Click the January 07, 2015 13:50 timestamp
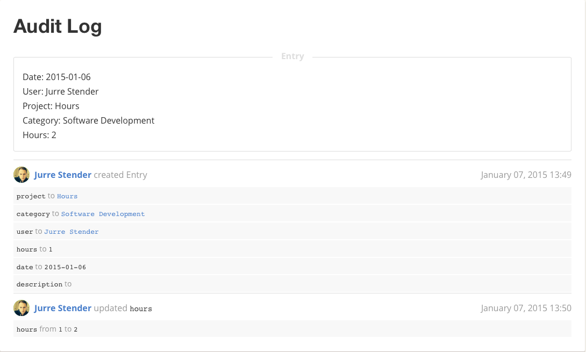This screenshot has width=586, height=352. coord(526,308)
